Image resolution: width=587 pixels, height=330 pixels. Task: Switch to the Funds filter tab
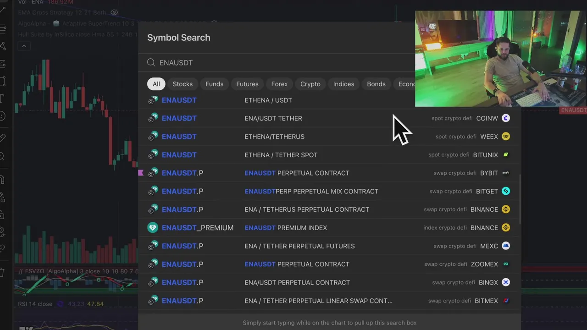click(214, 84)
